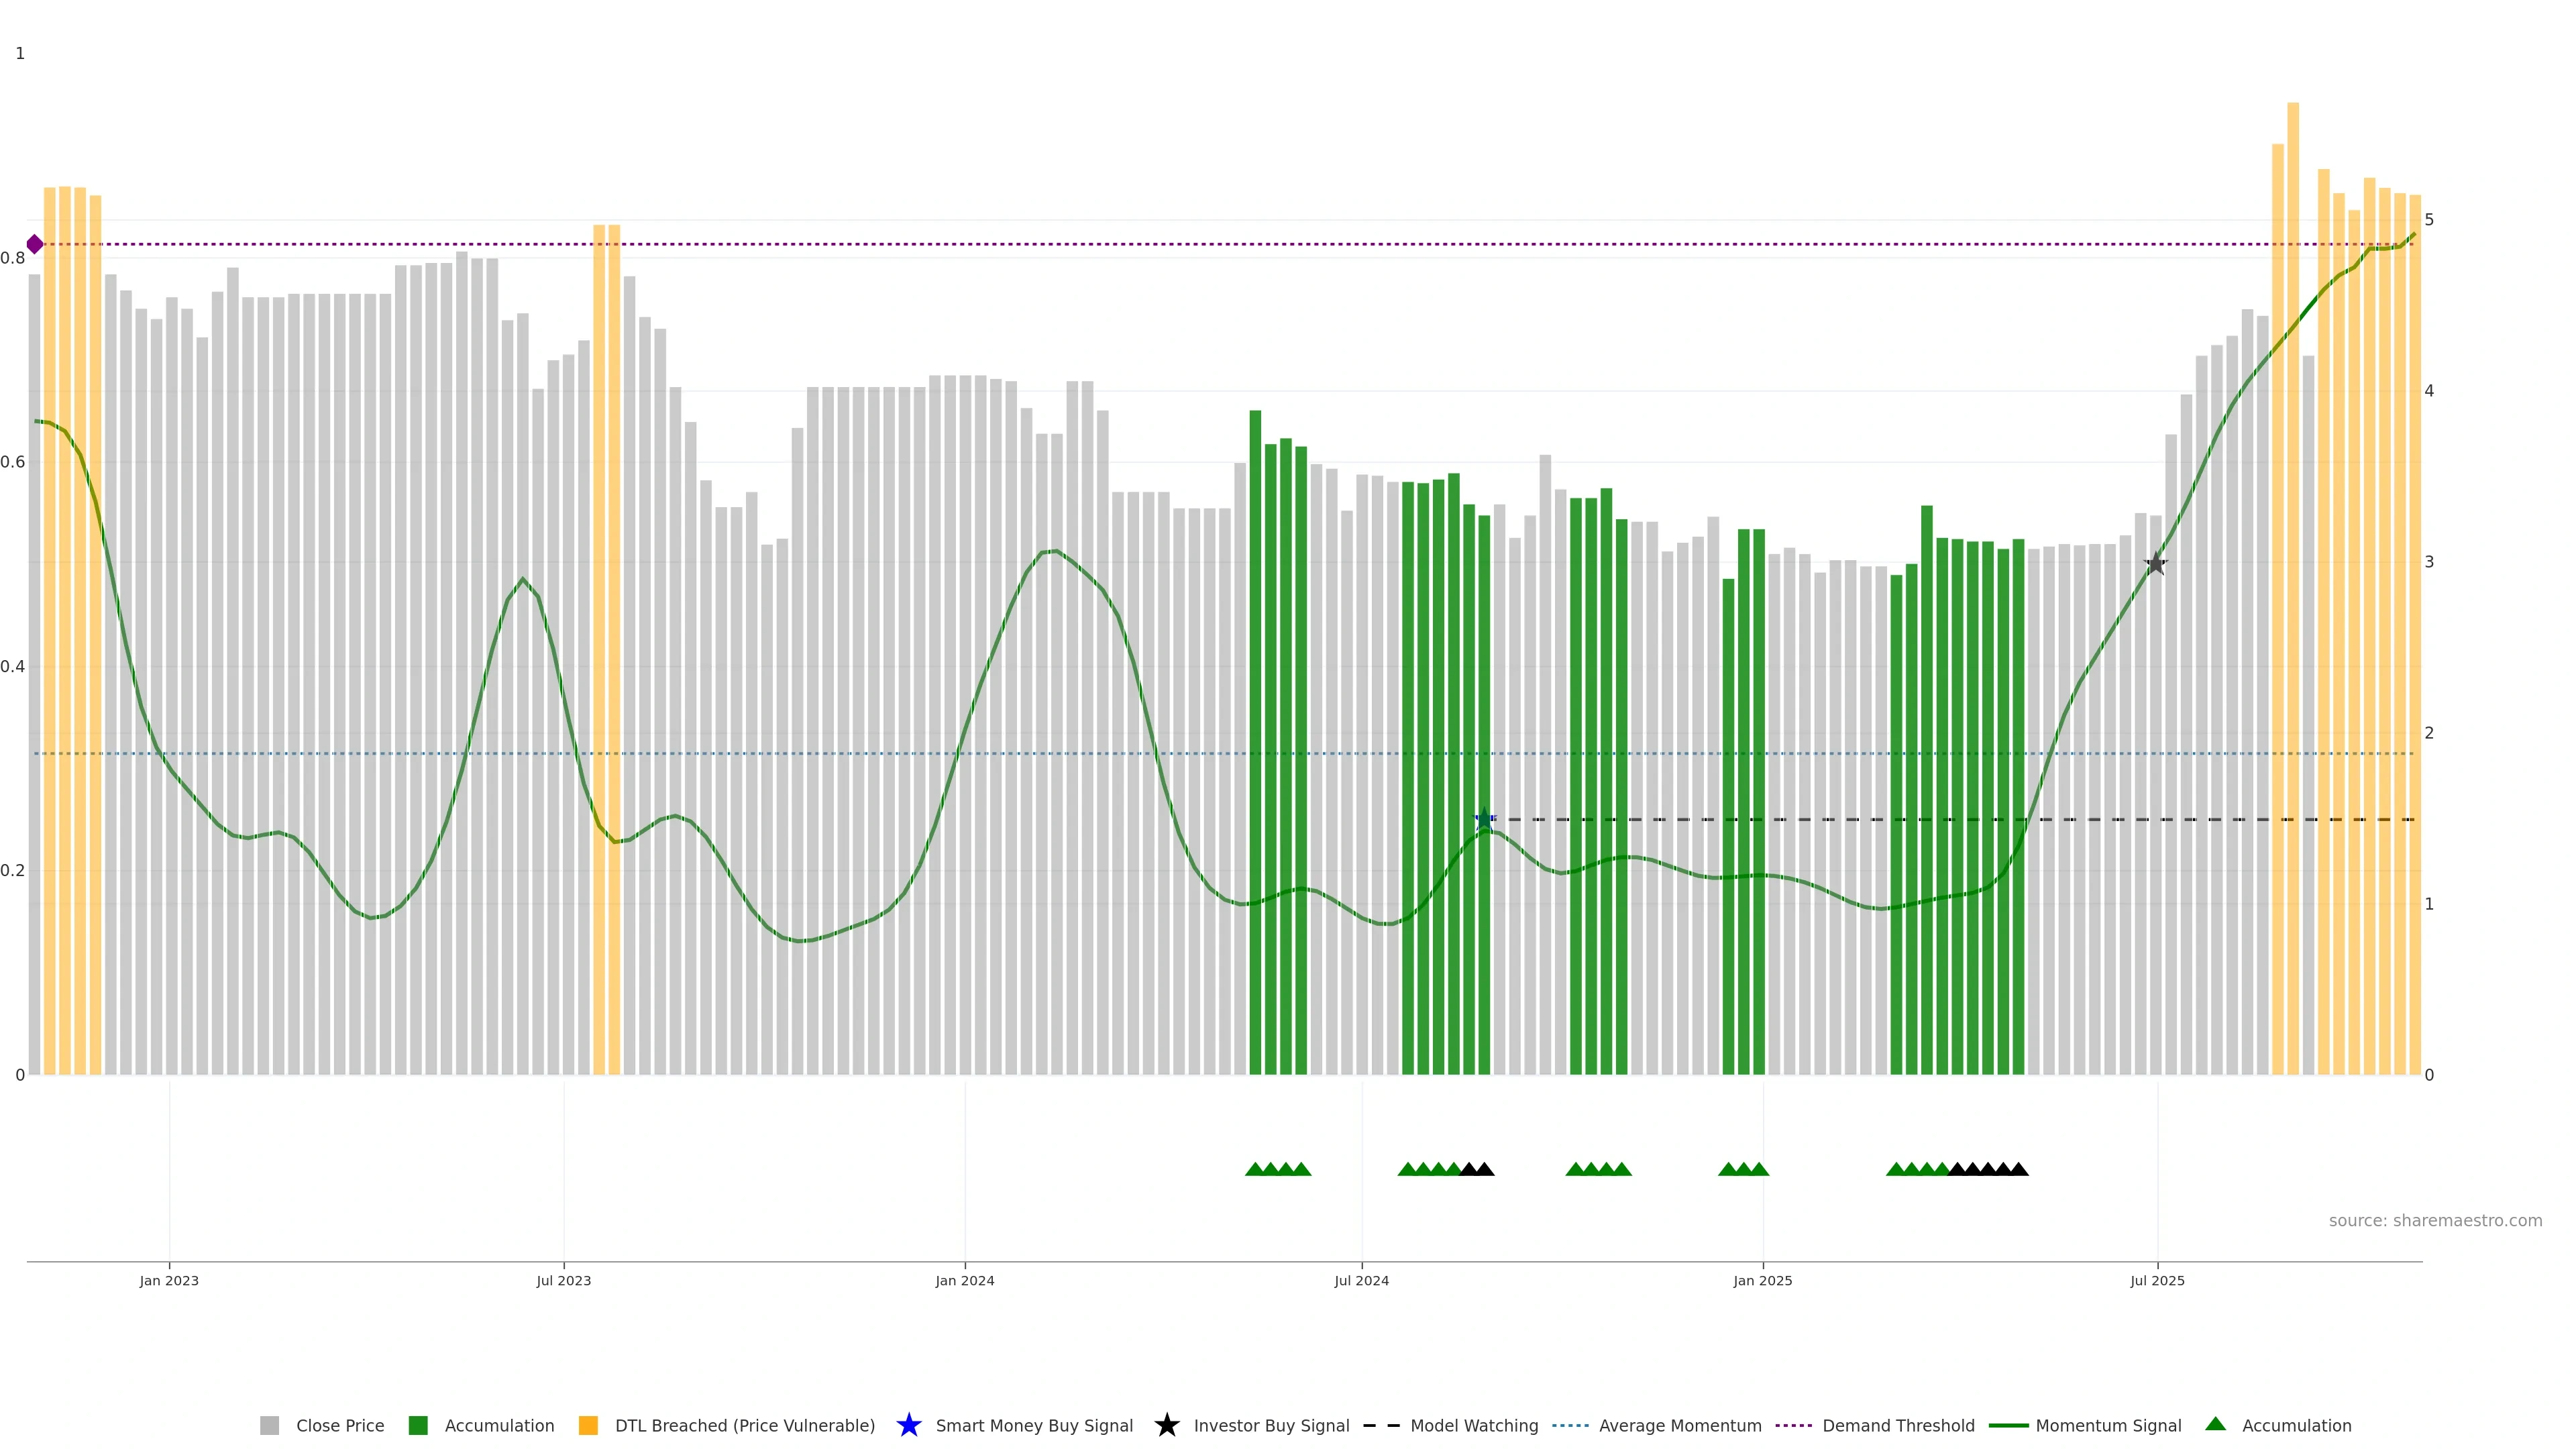This screenshot has height=1449, width=2576.
Task: Click the purple diamond Demand Threshold marker
Action: (x=35, y=244)
